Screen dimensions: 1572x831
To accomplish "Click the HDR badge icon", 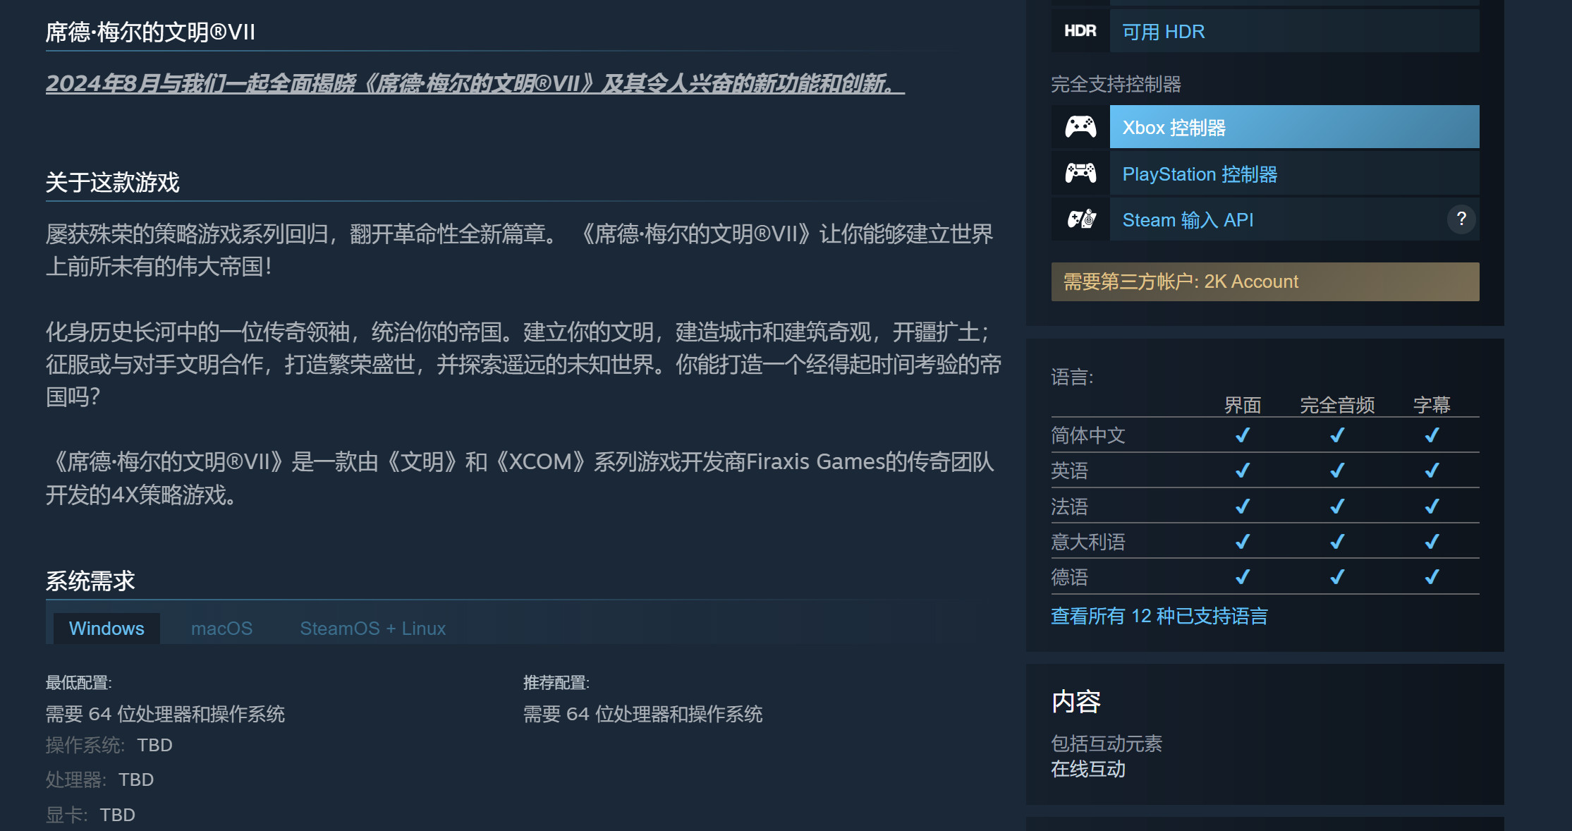I will coord(1079,31).
